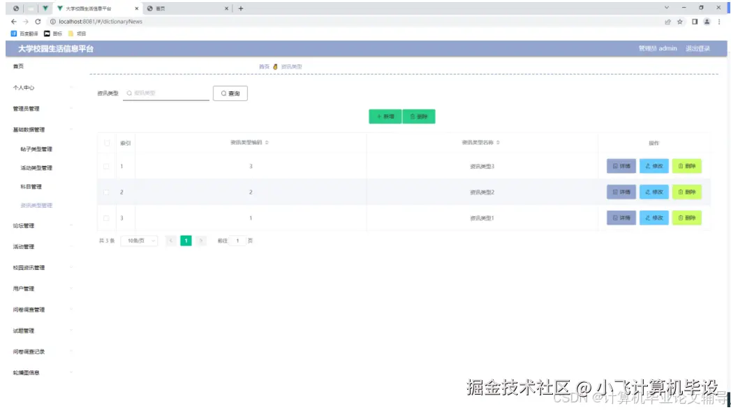This screenshot has width=731, height=410.
Task: Click the site info icon before localhost
Action: click(52, 22)
